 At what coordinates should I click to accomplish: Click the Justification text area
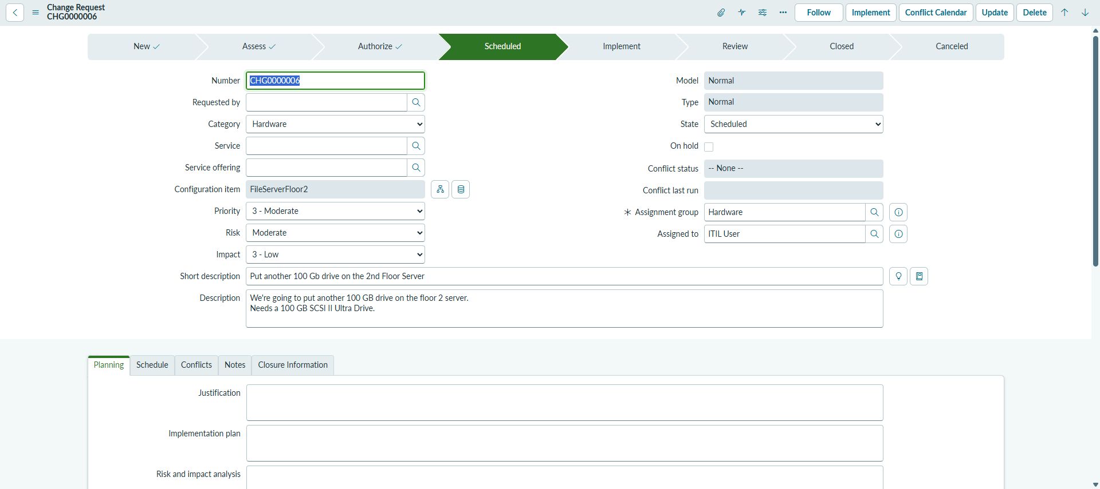pos(564,403)
